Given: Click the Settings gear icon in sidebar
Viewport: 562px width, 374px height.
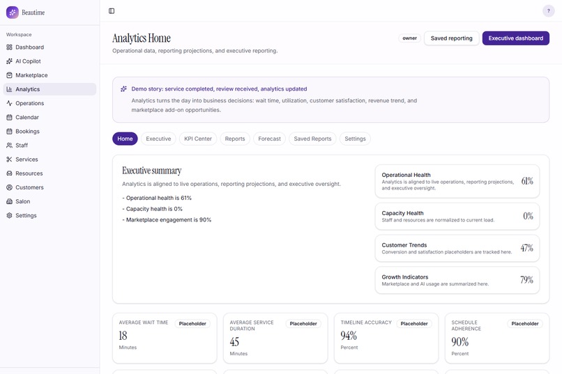Looking at the screenshot, I should pyautogui.click(x=9, y=215).
